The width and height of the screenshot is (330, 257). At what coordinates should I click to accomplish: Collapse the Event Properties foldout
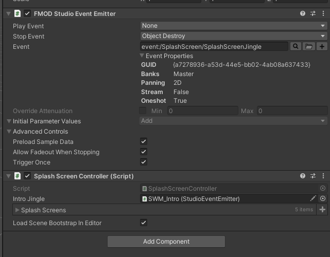tap(142, 56)
